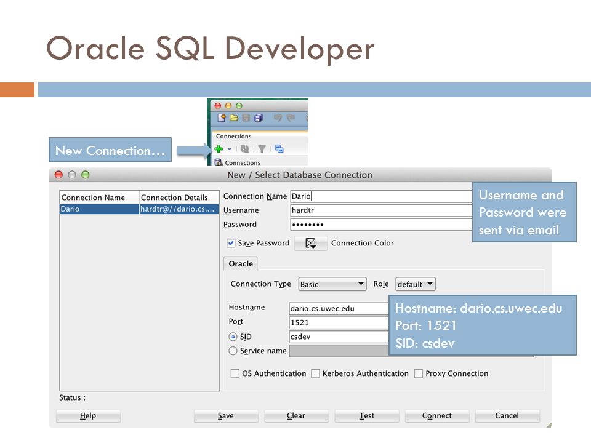Click the hardtr@//dario.cs.... details cell
The image size is (591, 443).
(x=179, y=209)
